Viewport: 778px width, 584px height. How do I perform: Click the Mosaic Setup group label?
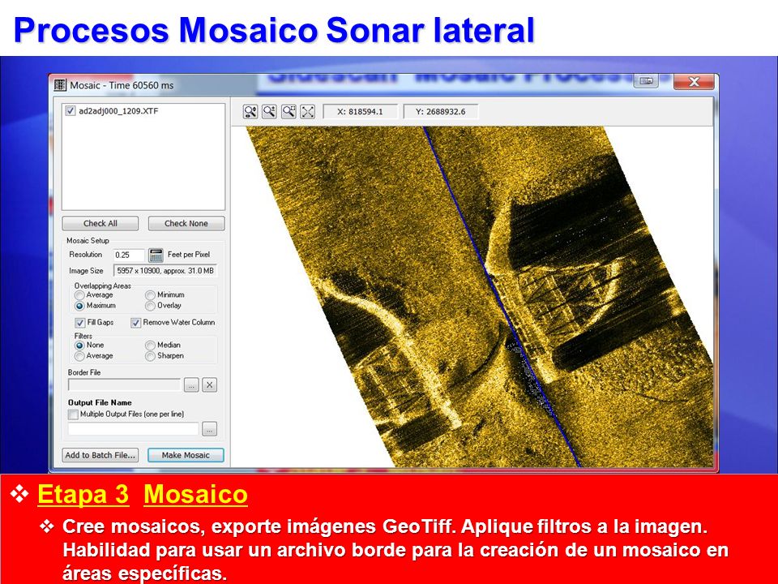88,240
